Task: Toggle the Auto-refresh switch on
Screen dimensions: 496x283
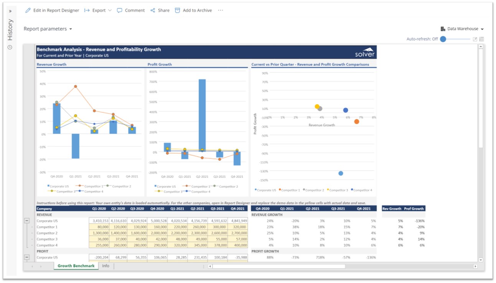Action: (443, 39)
